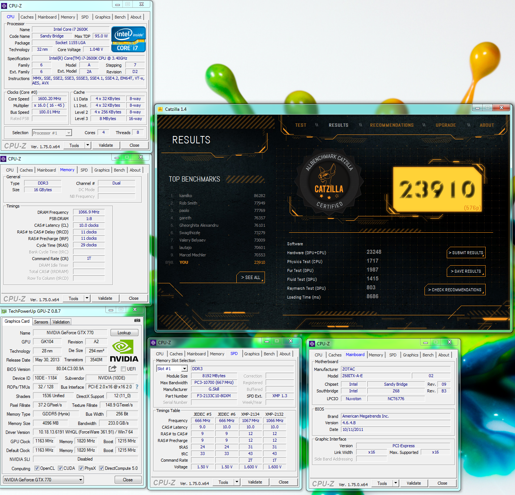This screenshot has height=495, width=515.
Task: Click the Mainboard model field Z68ITX-A-E
Action: click(x=376, y=376)
